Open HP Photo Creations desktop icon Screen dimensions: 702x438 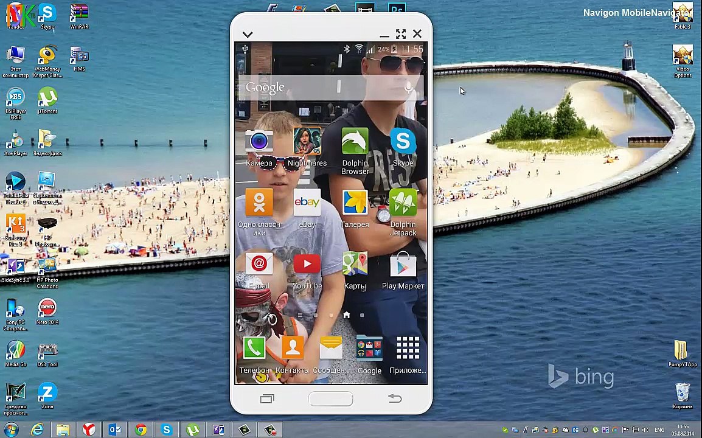coord(47,273)
